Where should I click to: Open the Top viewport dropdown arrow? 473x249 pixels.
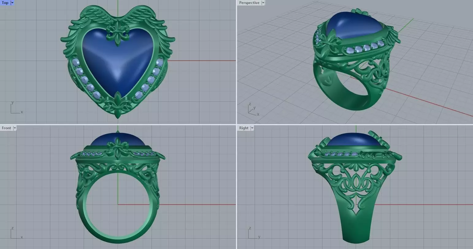tap(12, 3)
